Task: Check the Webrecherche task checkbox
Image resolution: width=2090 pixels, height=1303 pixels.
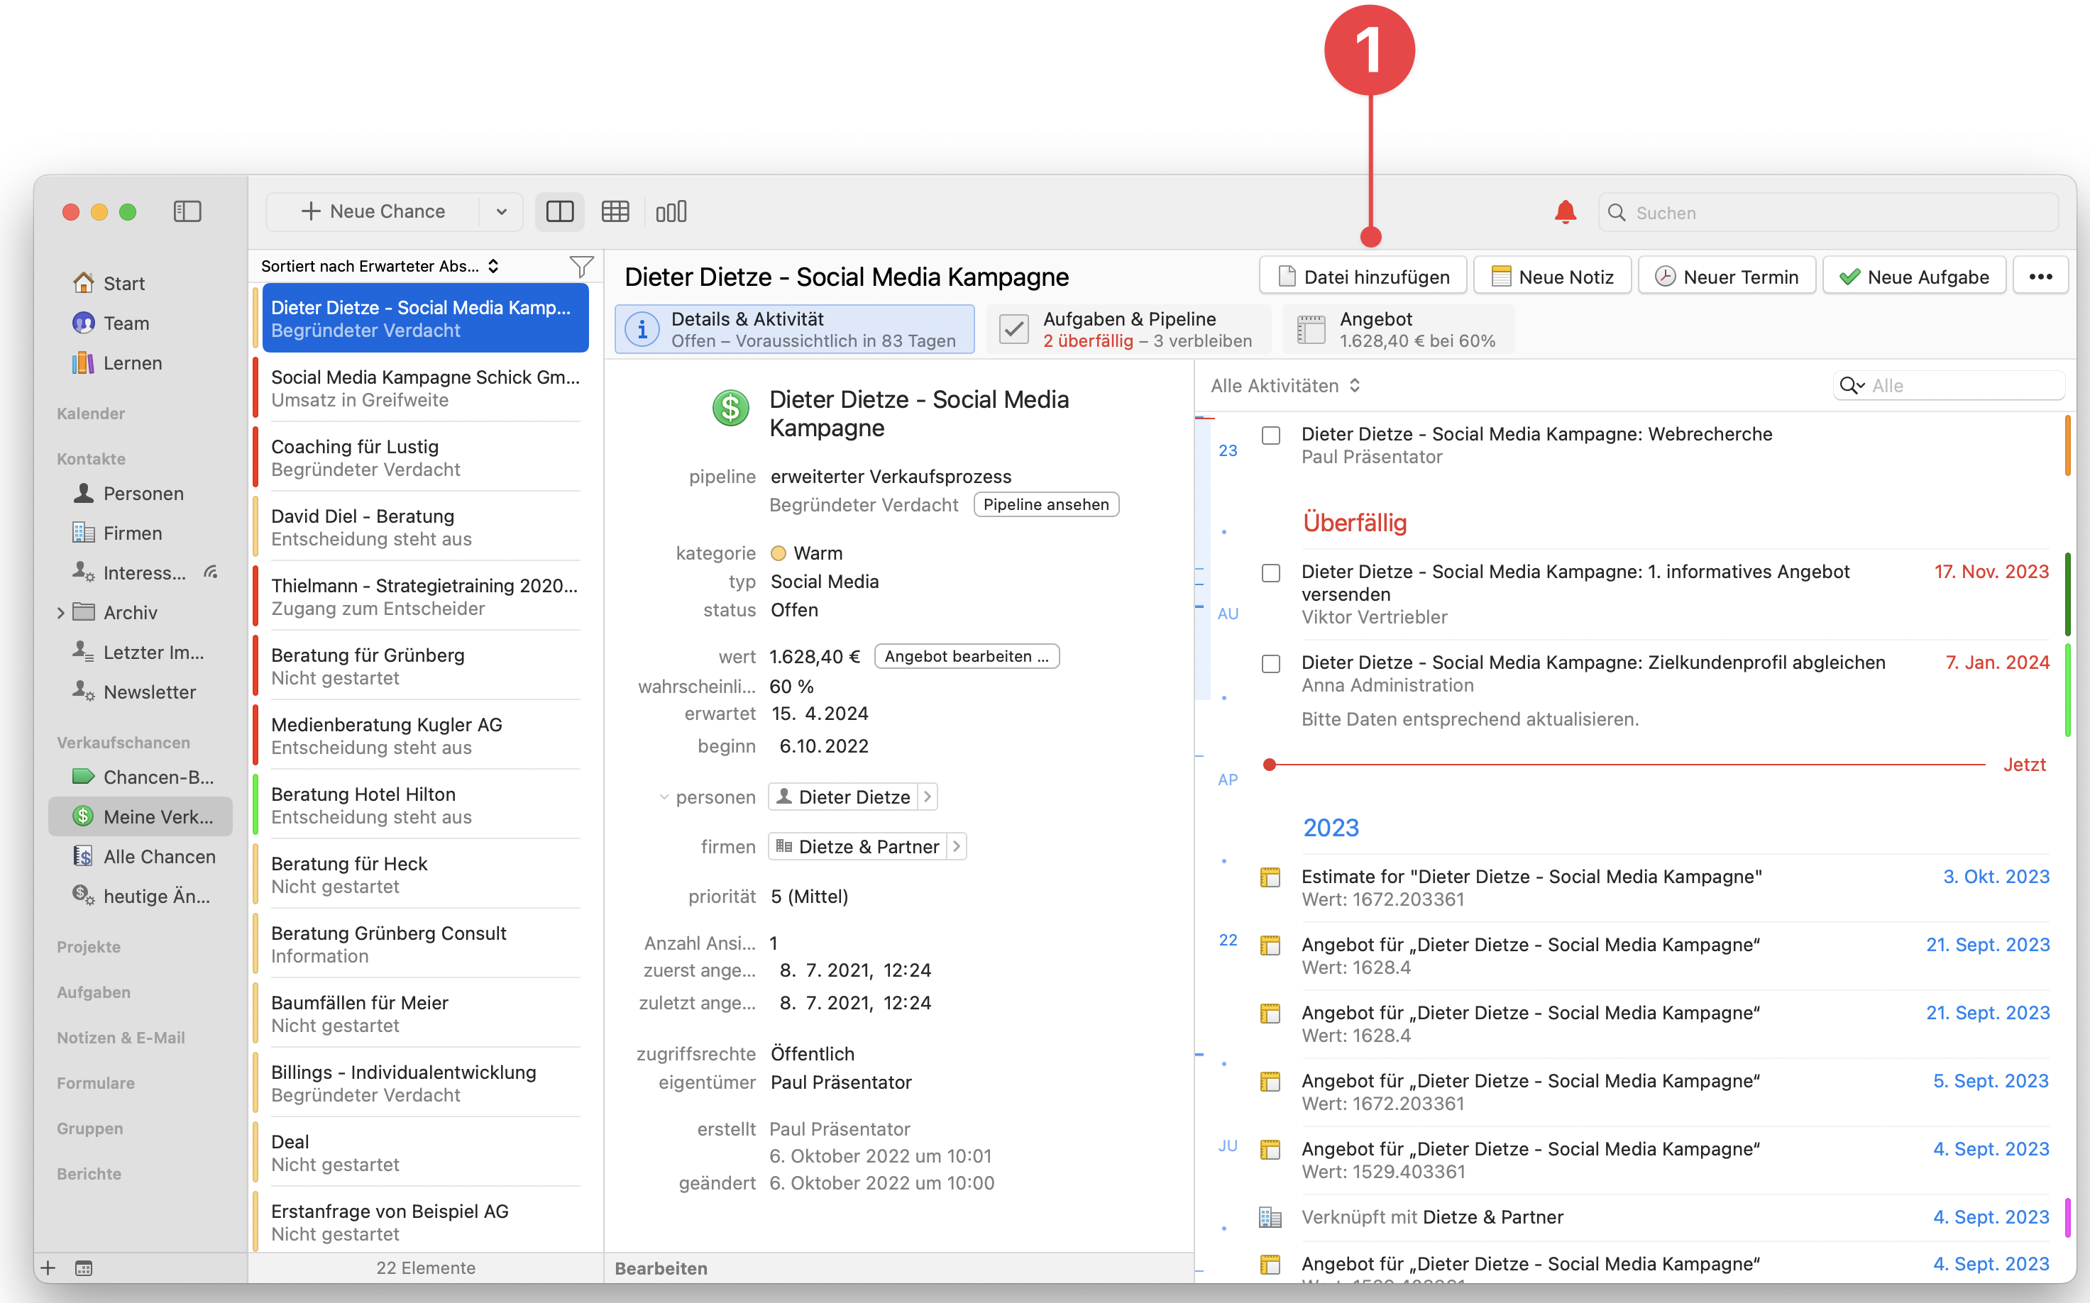Action: tap(1271, 436)
